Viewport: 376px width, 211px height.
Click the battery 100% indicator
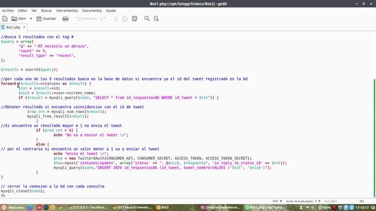coord(324,207)
